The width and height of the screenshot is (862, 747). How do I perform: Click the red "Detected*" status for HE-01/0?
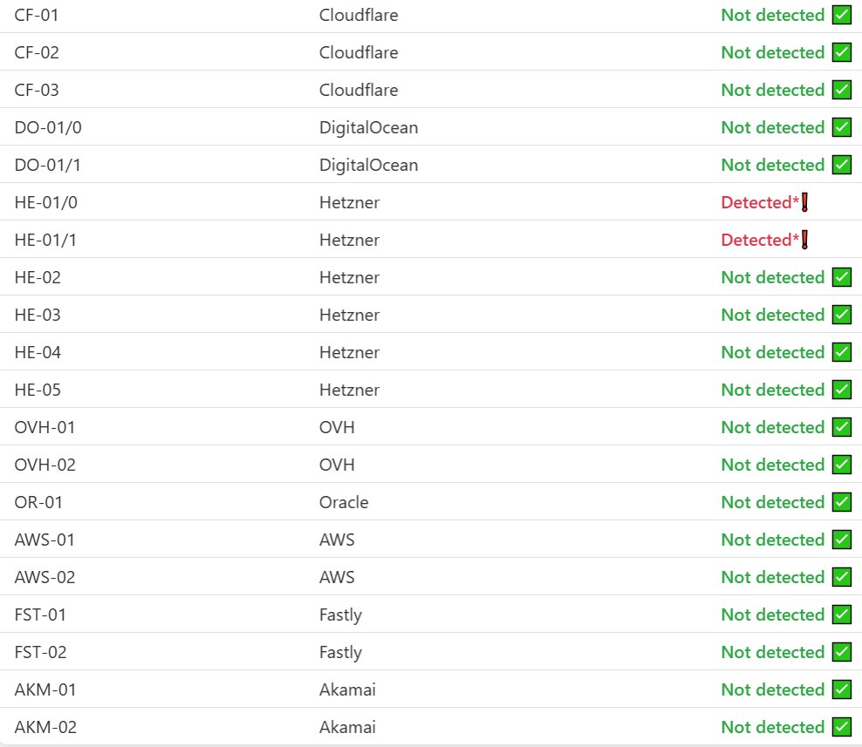(x=760, y=202)
